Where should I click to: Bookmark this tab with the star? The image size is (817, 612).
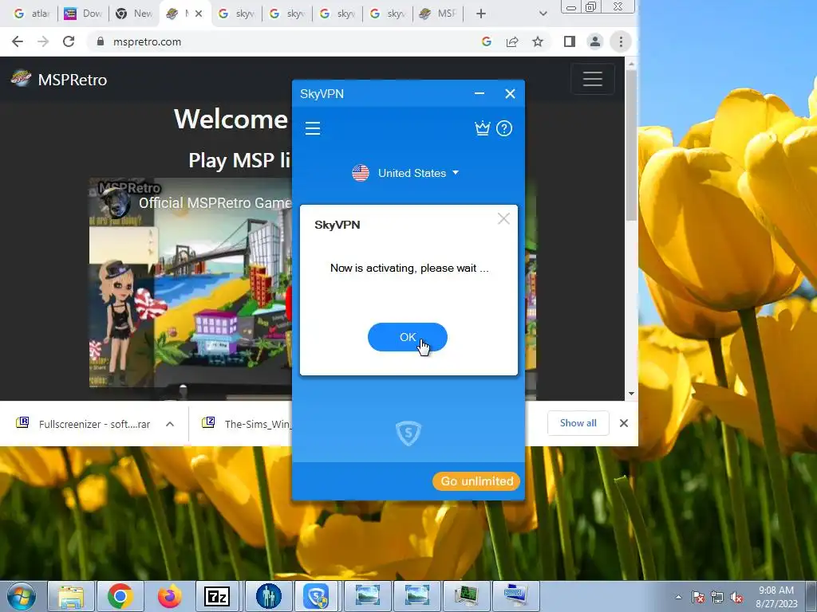pyautogui.click(x=538, y=41)
